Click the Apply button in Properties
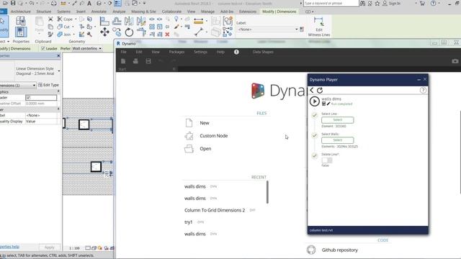The image size is (461, 259). click(x=50, y=247)
